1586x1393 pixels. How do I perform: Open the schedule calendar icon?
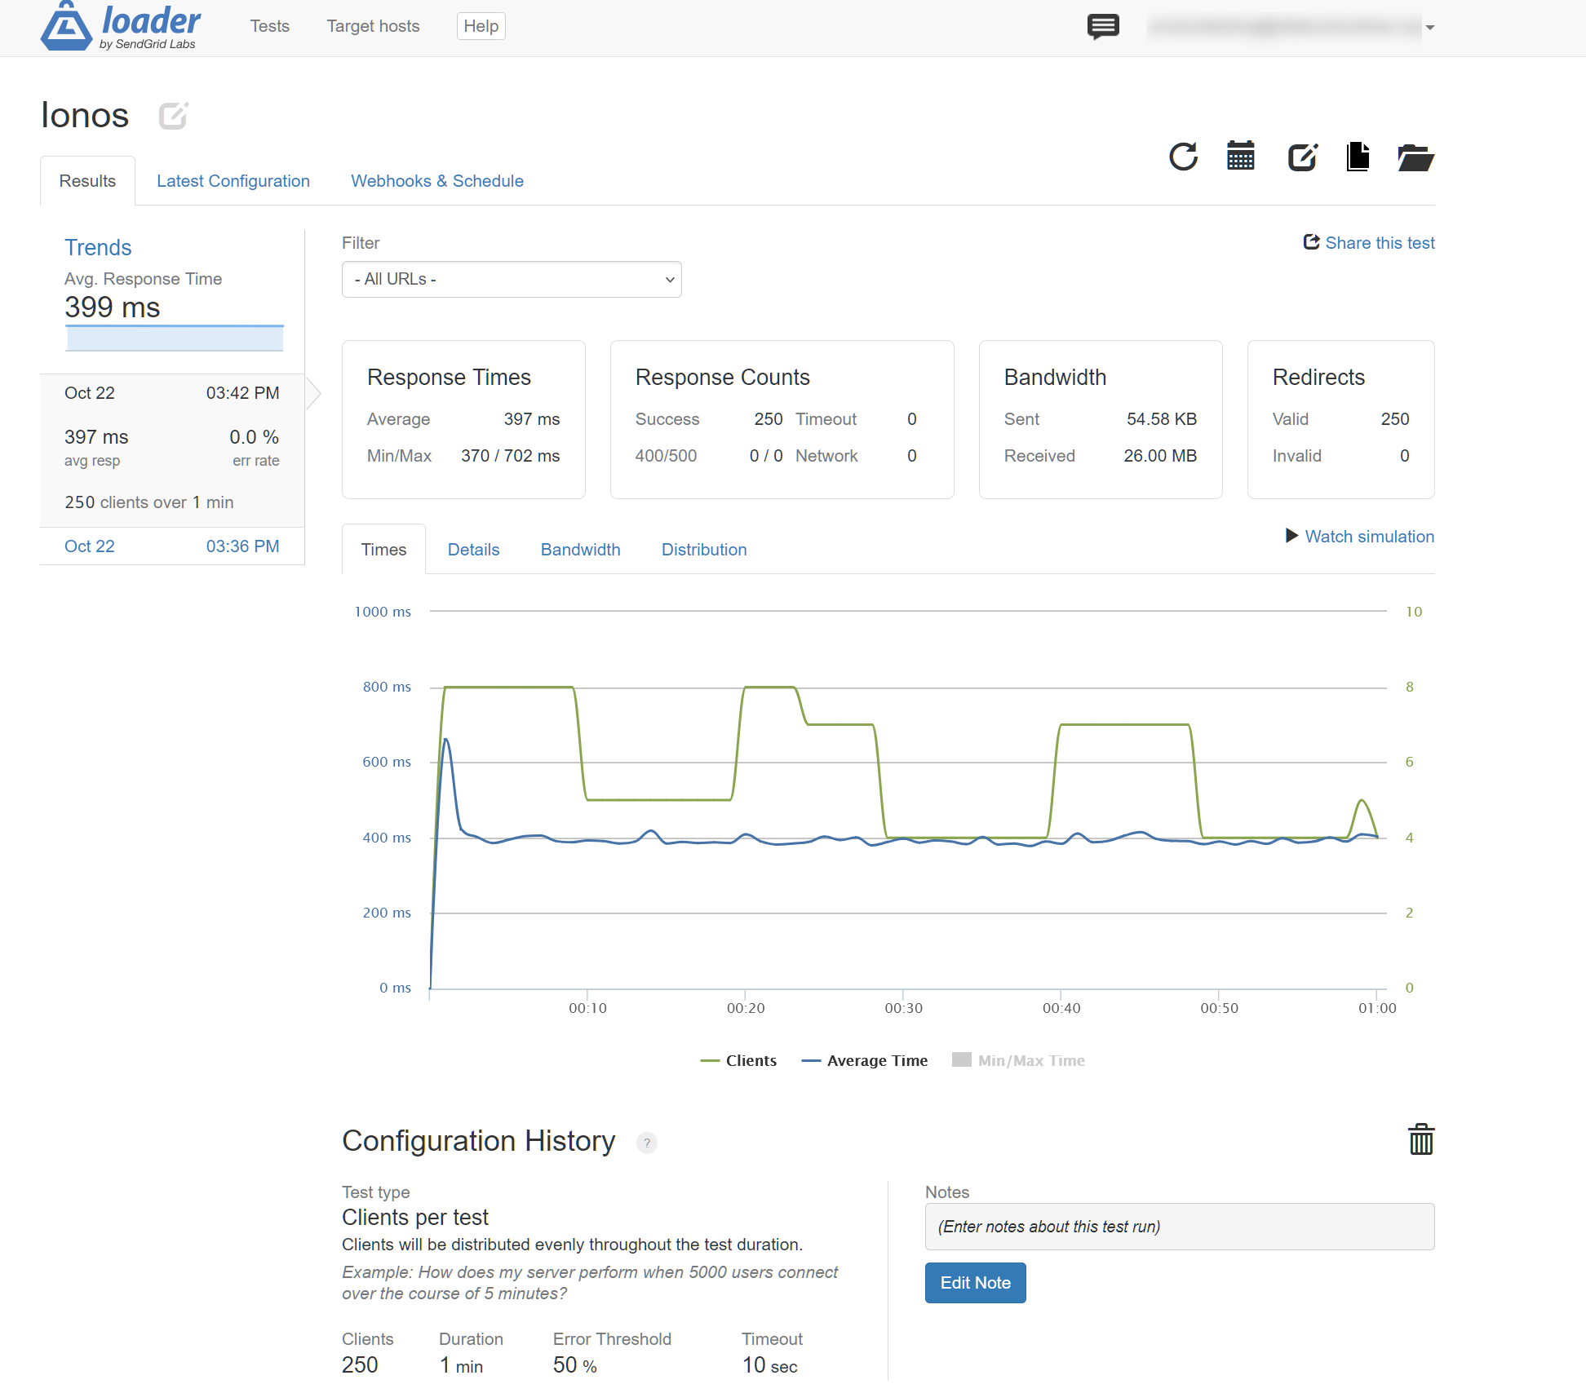coord(1241,156)
